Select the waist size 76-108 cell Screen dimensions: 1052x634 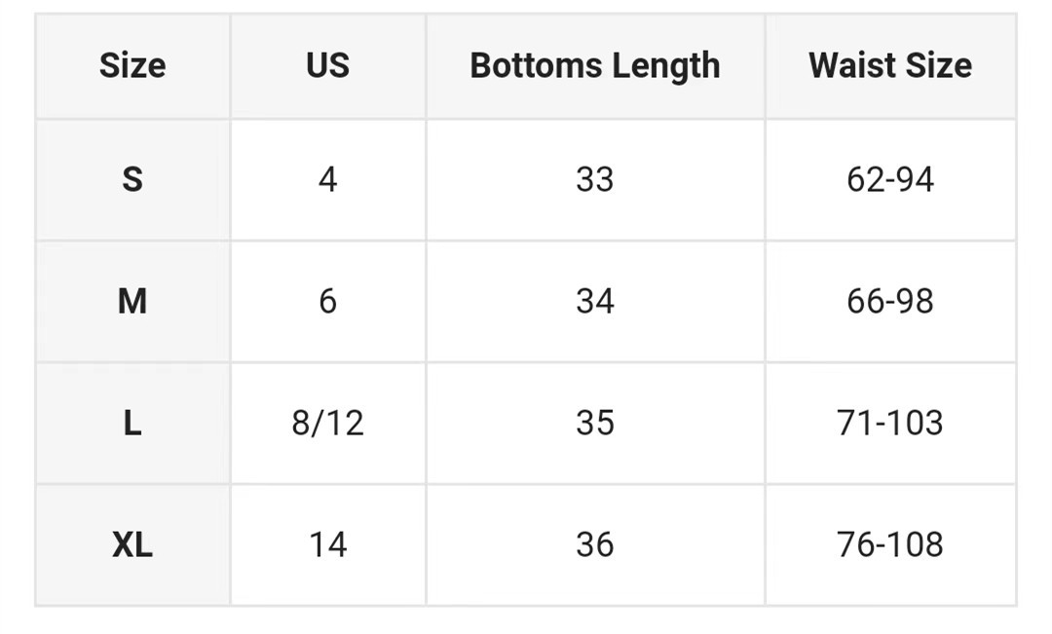[x=890, y=544]
